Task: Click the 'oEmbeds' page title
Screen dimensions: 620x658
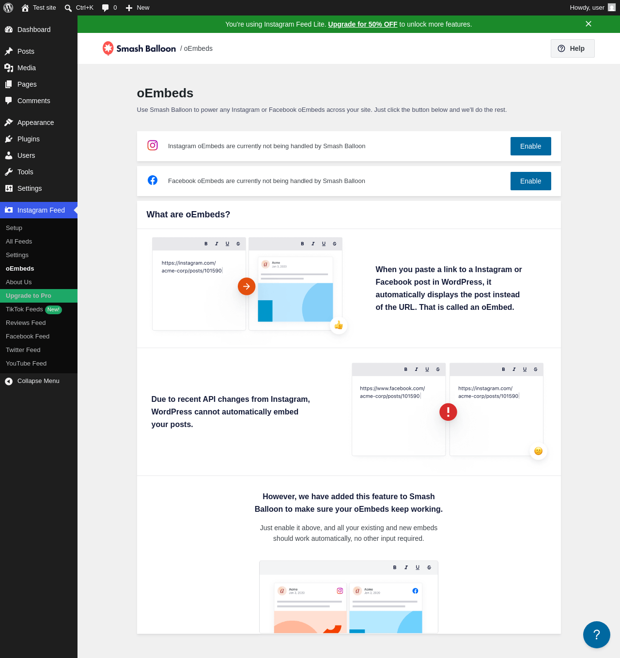Action: pyautogui.click(x=165, y=93)
